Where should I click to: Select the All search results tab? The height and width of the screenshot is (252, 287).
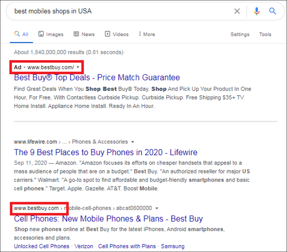(x=21, y=34)
